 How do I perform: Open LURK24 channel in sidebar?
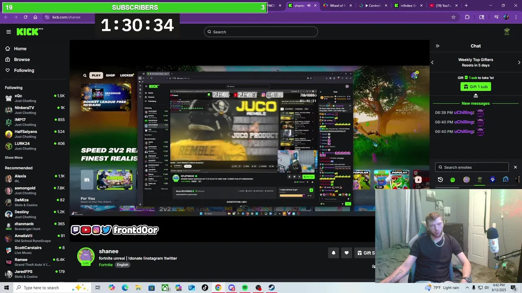[x=35, y=146]
